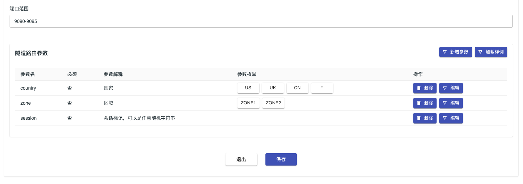This screenshot has width=523, height=184.
Task: Select the asterisk wildcard enum chip
Action: [322, 88]
